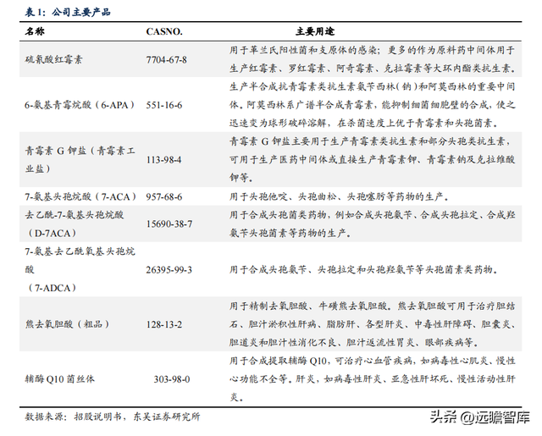The height and width of the screenshot is (436, 542).
Task: Select CAS number 7704-67-8
Action: 166,60
